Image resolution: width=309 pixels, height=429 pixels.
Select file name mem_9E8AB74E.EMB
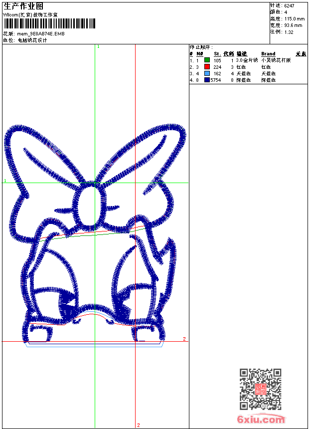coord(41,34)
